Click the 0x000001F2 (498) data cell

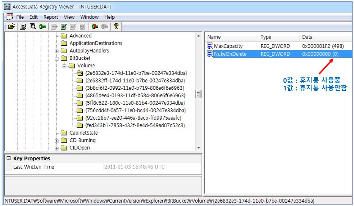click(x=323, y=46)
